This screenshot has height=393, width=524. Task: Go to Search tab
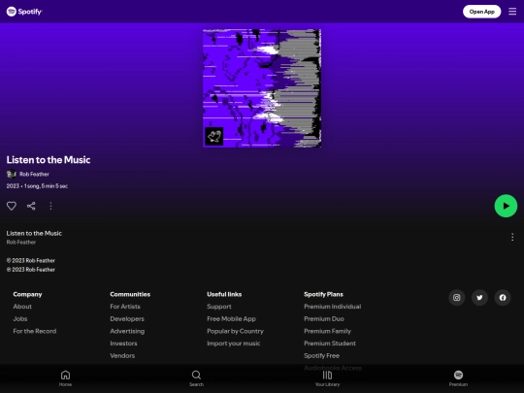coord(196,378)
